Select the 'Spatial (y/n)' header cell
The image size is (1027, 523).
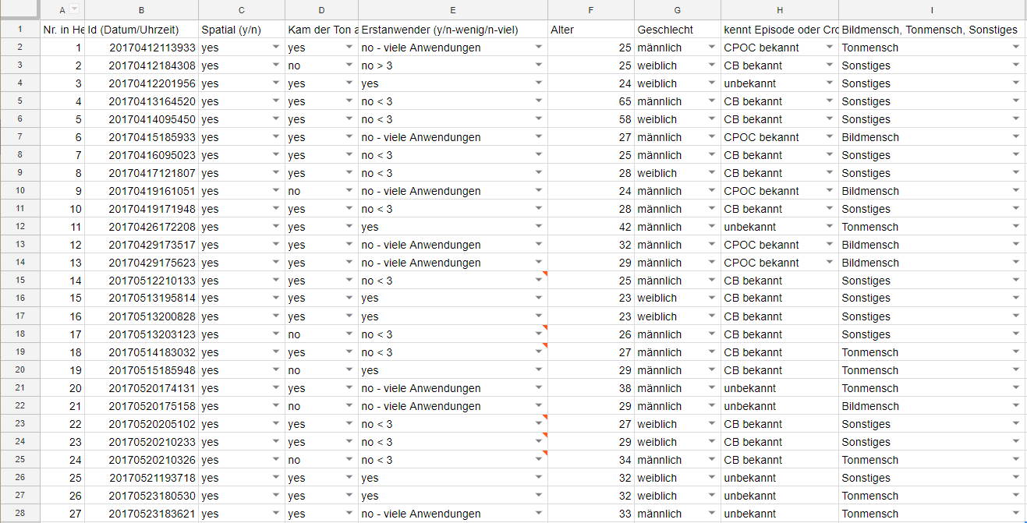point(242,30)
